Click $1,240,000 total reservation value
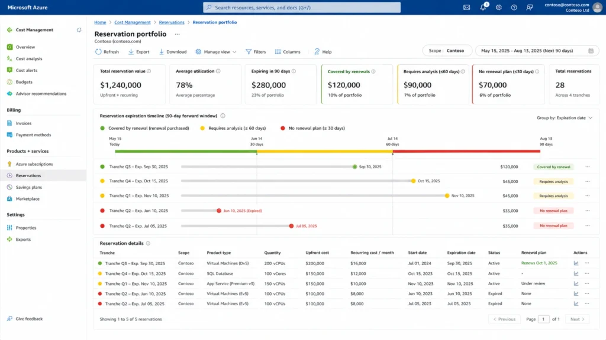This screenshot has height=340, width=606. tap(121, 85)
